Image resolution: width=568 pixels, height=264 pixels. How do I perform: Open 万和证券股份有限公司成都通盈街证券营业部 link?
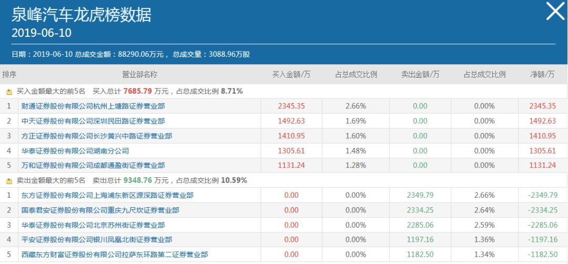tap(93, 166)
